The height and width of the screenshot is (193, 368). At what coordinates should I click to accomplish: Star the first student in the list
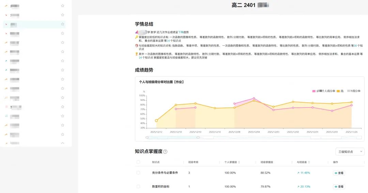click(x=62, y=6)
